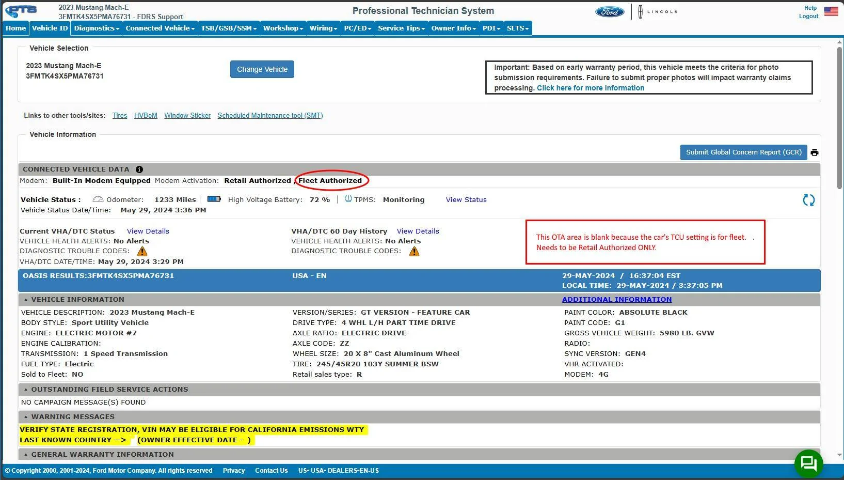Screen dimensions: 844x480
Task: Open the Additional Information link
Action: coord(617,300)
